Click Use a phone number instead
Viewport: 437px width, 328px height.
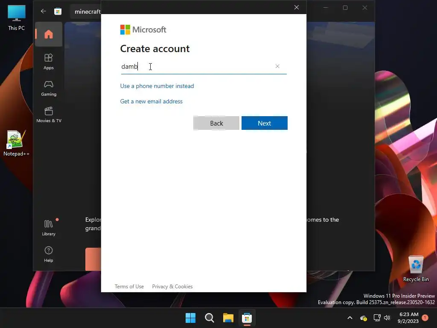(157, 86)
